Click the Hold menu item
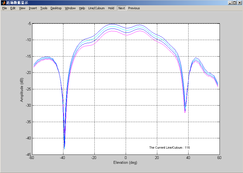 click(x=111, y=8)
